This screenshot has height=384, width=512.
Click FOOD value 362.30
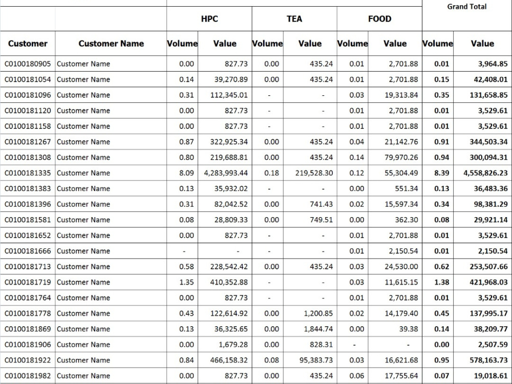tap(407, 220)
